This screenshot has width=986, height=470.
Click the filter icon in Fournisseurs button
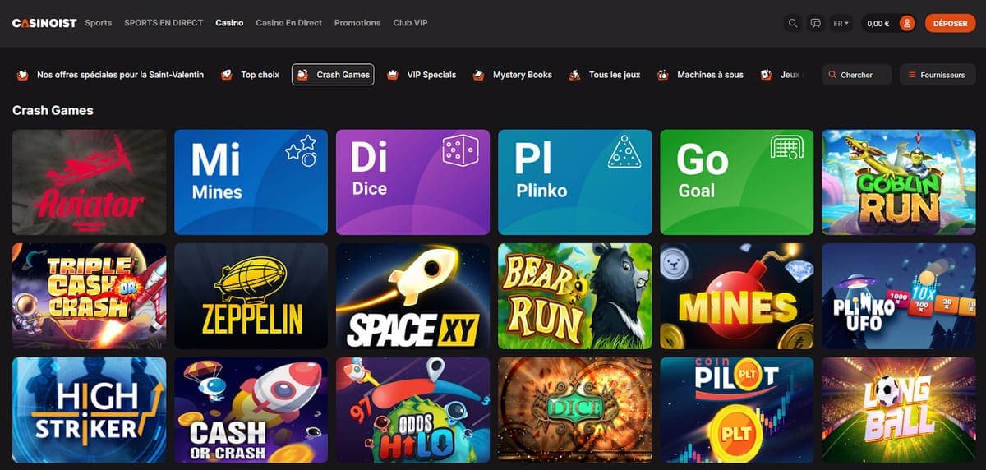[911, 75]
